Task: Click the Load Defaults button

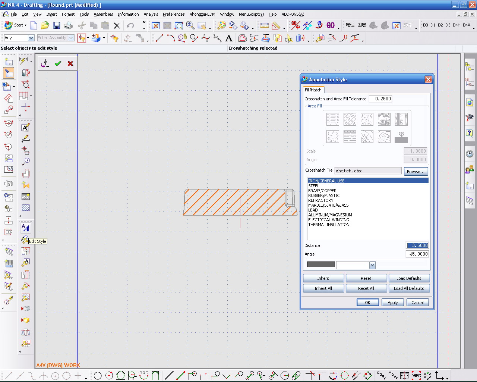Action: 409,278
